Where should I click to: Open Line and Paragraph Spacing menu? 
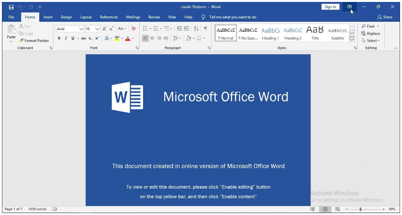pyautogui.click(x=177, y=38)
